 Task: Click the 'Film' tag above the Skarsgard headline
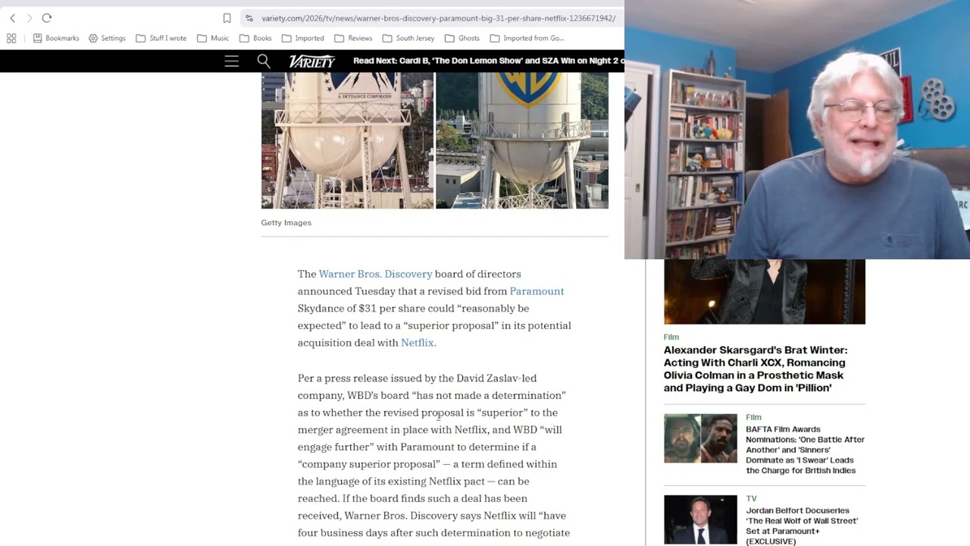click(671, 337)
